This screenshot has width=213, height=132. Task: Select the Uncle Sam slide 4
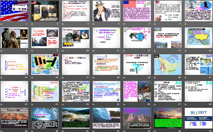pyautogui.click(x=106, y=11)
